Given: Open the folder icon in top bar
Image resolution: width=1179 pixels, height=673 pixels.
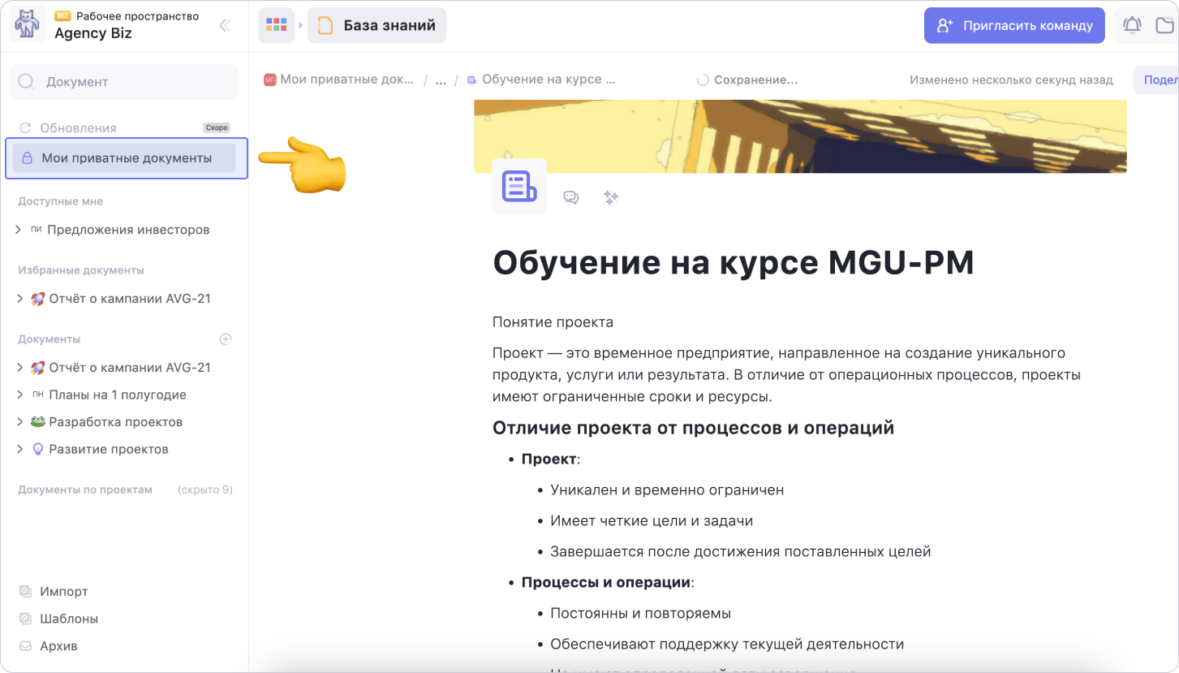Looking at the screenshot, I should pos(1164,25).
